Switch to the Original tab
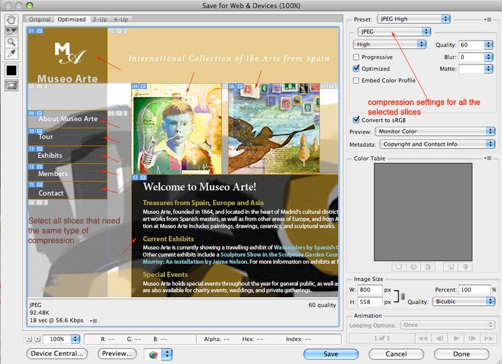502x364 pixels. point(40,20)
